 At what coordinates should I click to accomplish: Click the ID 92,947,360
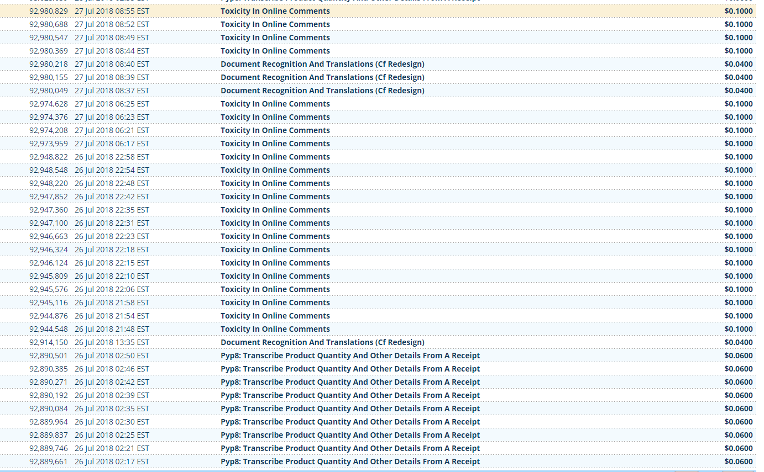[x=49, y=210]
